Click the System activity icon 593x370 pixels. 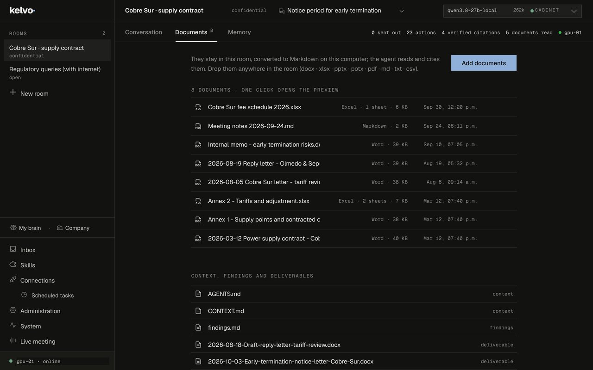(13, 326)
